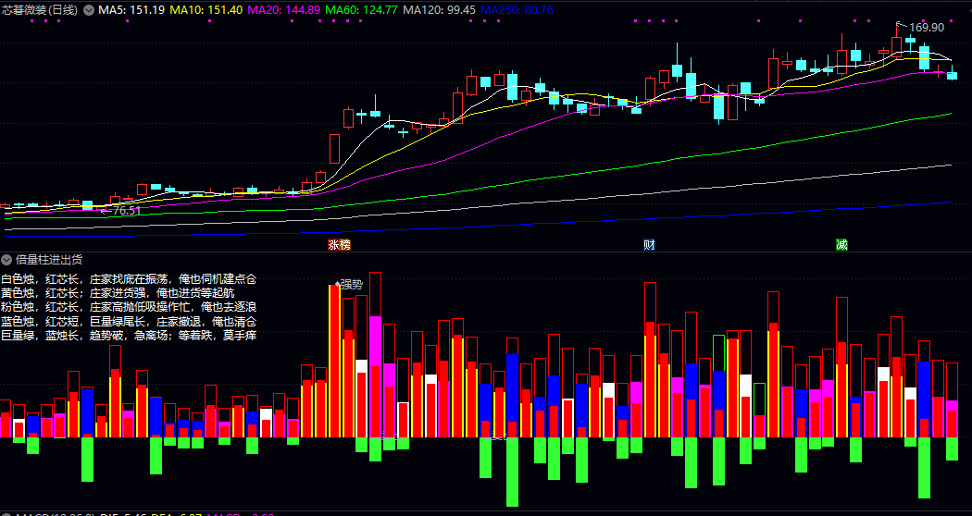Expand the 倍量柱进出货 indicator dropdown arrow
The image size is (972, 516).
point(6,260)
